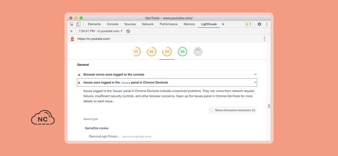This screenshot has width=338, height=156.
Task: Activate the inspect element picker icon
Action: click(x=72, y=24)
